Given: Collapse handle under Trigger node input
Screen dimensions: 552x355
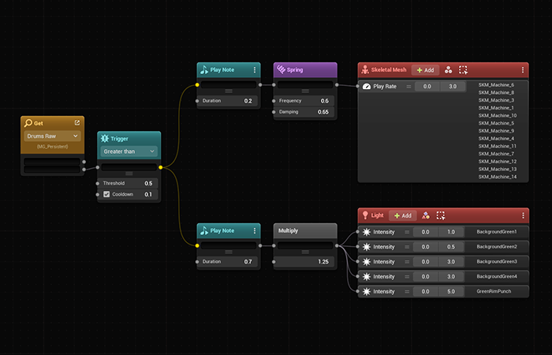Looking at the screenshot, I should point(129,174).
